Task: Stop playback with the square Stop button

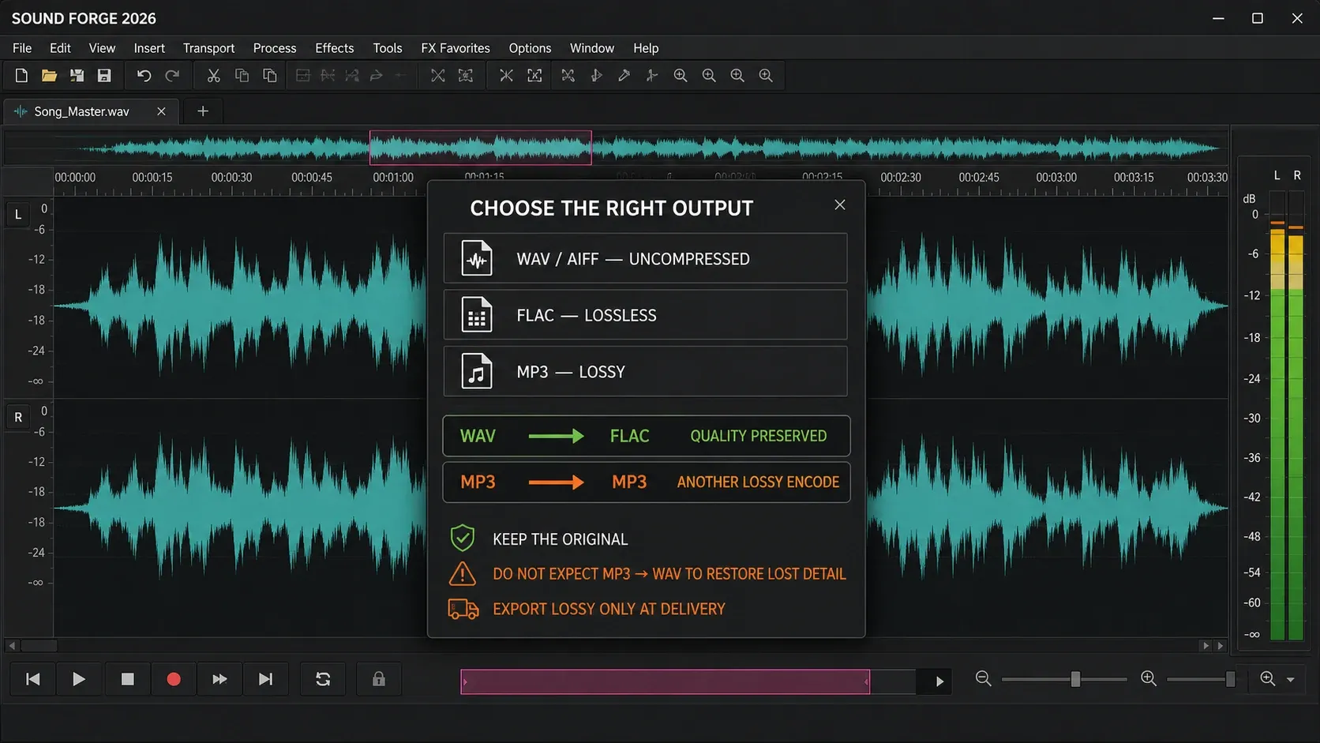Action: pyautogui.click(x=127, y=679)
